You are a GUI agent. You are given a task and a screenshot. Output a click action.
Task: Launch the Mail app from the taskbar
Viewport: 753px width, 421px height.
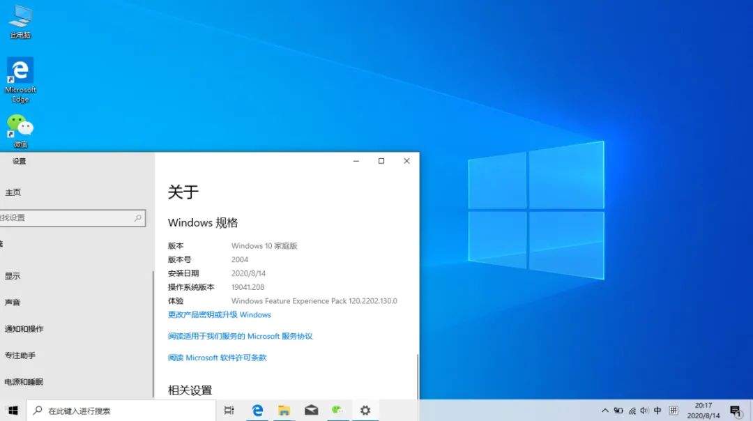(311, 411)
